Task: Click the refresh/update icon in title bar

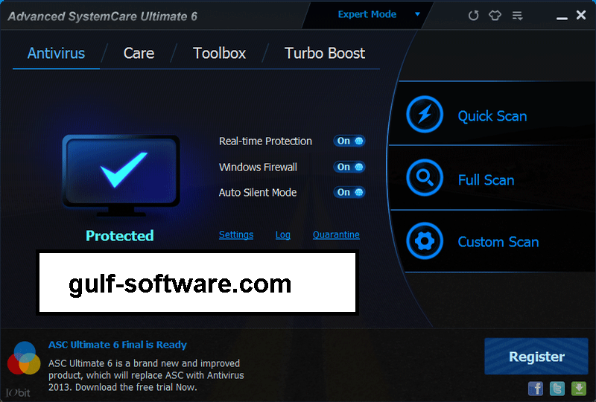Action: [473, 16]
